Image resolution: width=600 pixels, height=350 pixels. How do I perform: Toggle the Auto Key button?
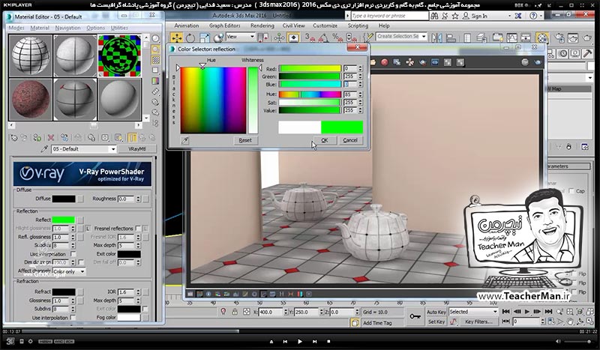(436, 312)
